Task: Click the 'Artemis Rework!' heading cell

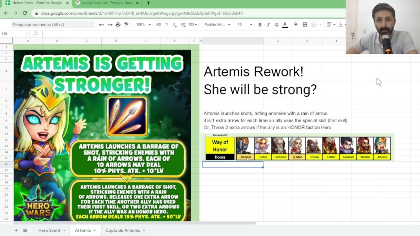Action: pos(253,71)
